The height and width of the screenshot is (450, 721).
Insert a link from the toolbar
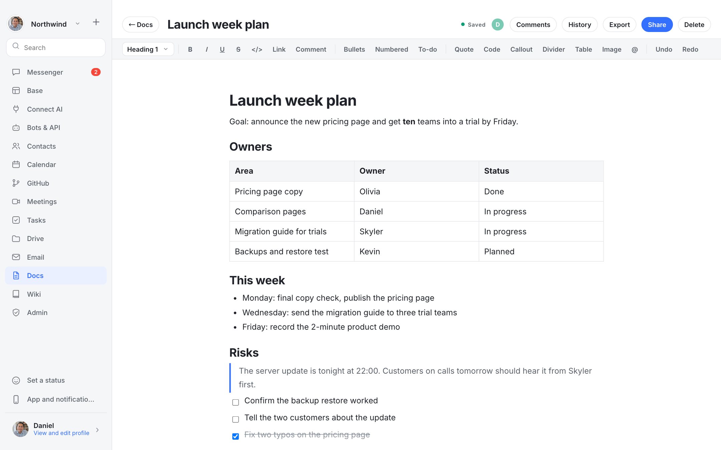pyautogui.click(x=279, y=49)
